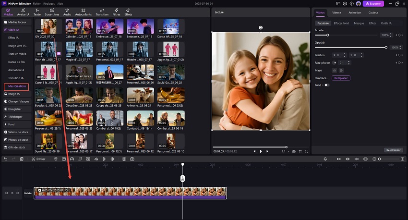Screen dimensions: 408x220
Task: Take a snapshot with the preview camera icon
Action: 294,151
